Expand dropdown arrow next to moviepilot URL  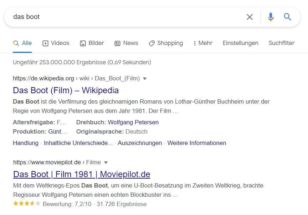click(x=106, y=162)
